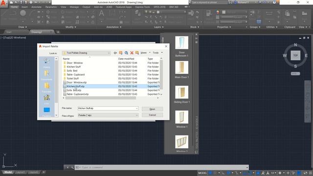The image size is (313, 176).
Task: Open the Files of type dropdown
Action: (x=108, y=115)
